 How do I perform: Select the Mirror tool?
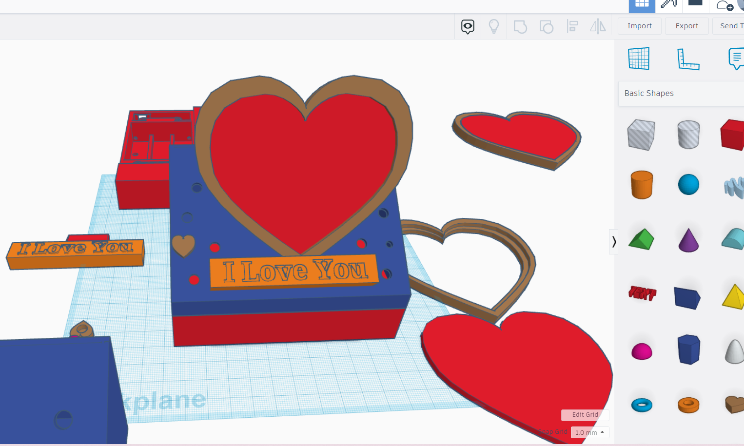(x=598, y=26)
